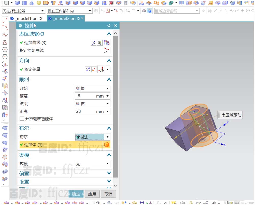Click the 确定 button
This screenshot has height=205, width=255.
pyautogui.click(x=76, y=194)
